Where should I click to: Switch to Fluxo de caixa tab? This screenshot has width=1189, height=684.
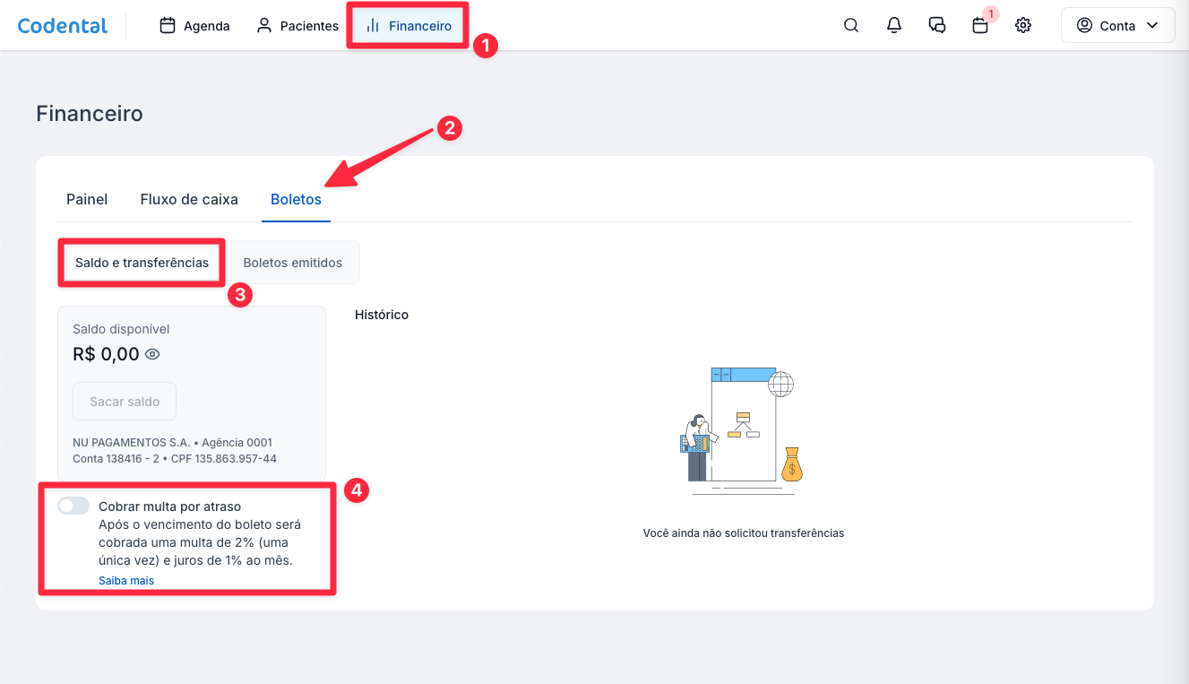[189, 199]
